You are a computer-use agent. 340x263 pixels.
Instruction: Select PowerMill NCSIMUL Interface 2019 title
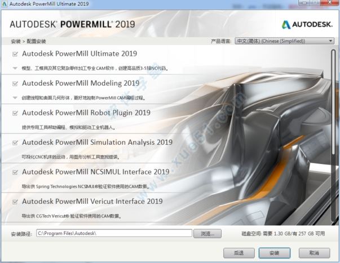point(96,172)
